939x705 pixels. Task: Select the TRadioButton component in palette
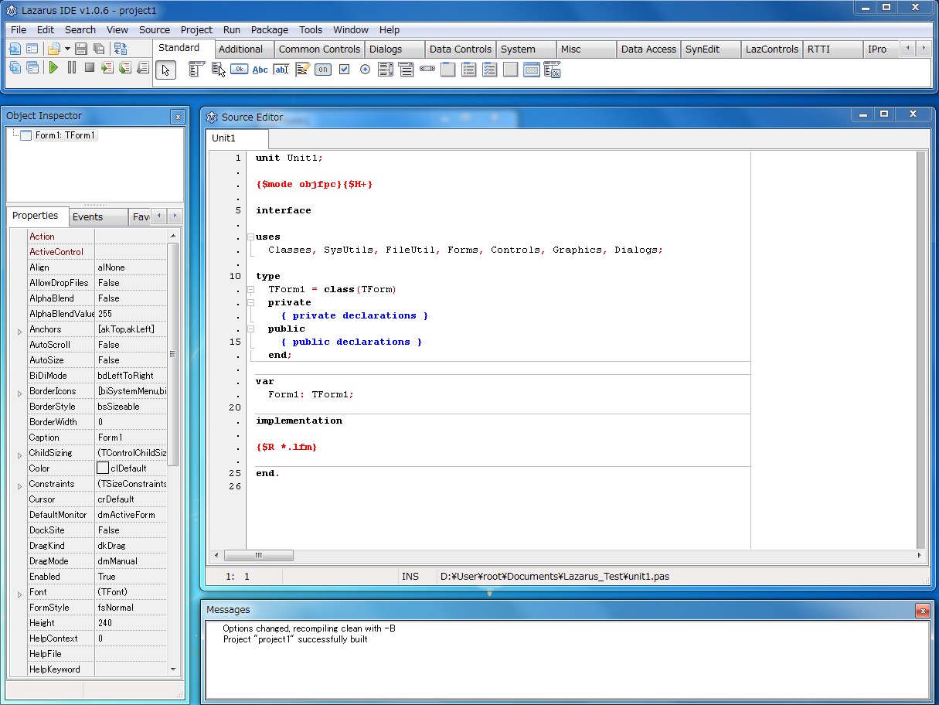pyautogui.click(x=365, y=70)
